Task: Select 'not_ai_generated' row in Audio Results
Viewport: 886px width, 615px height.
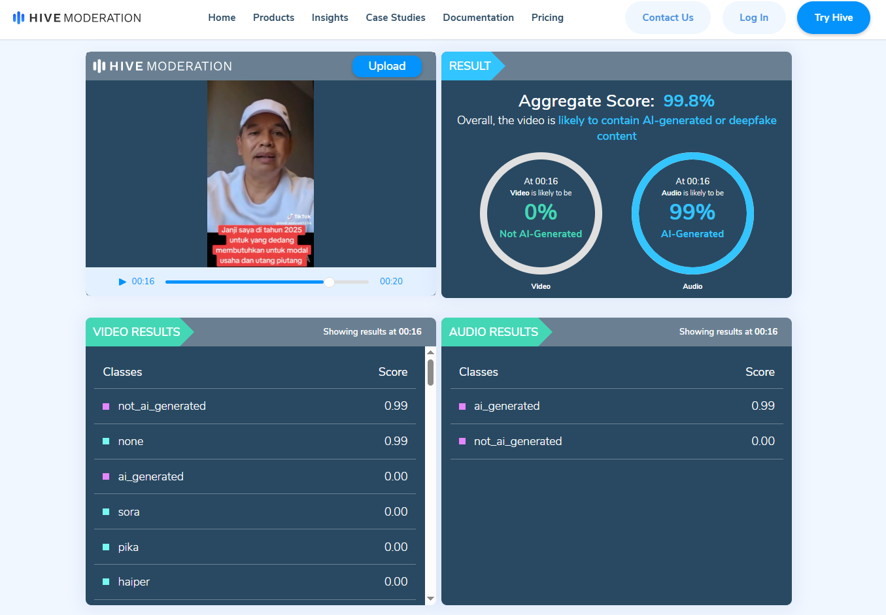Action: point(617,442)
